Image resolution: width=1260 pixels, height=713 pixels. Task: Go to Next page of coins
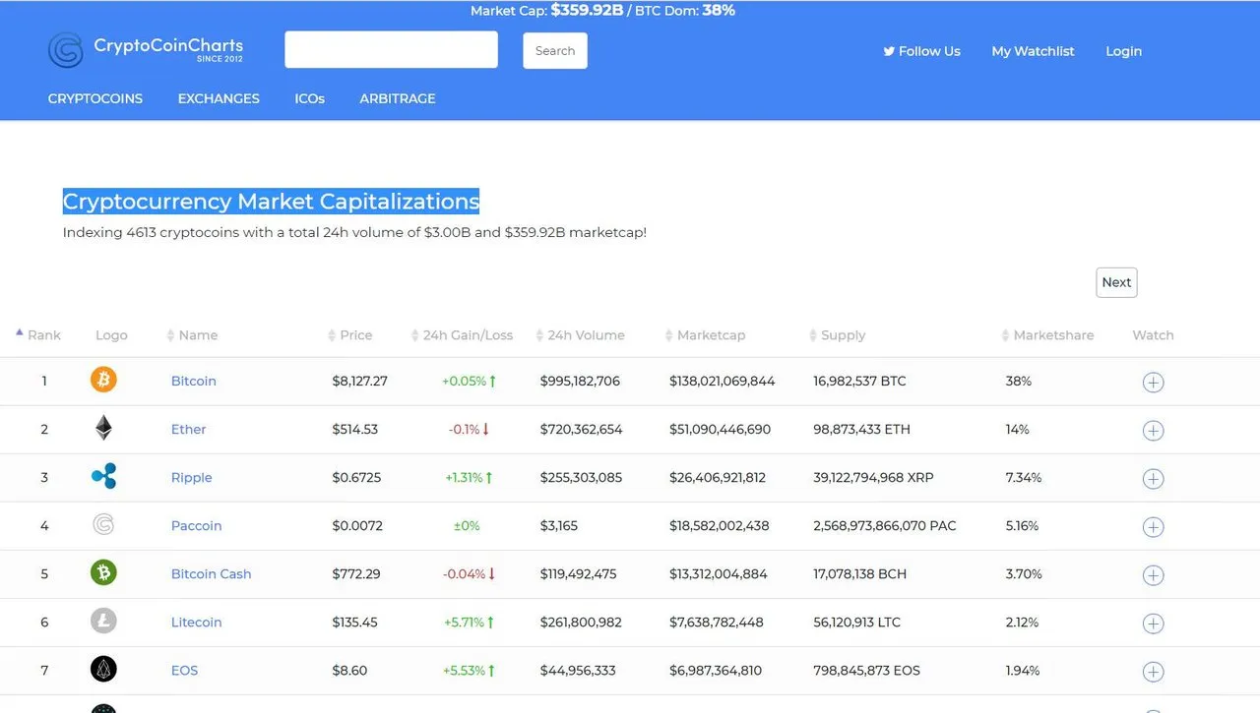coord(1116,282)
